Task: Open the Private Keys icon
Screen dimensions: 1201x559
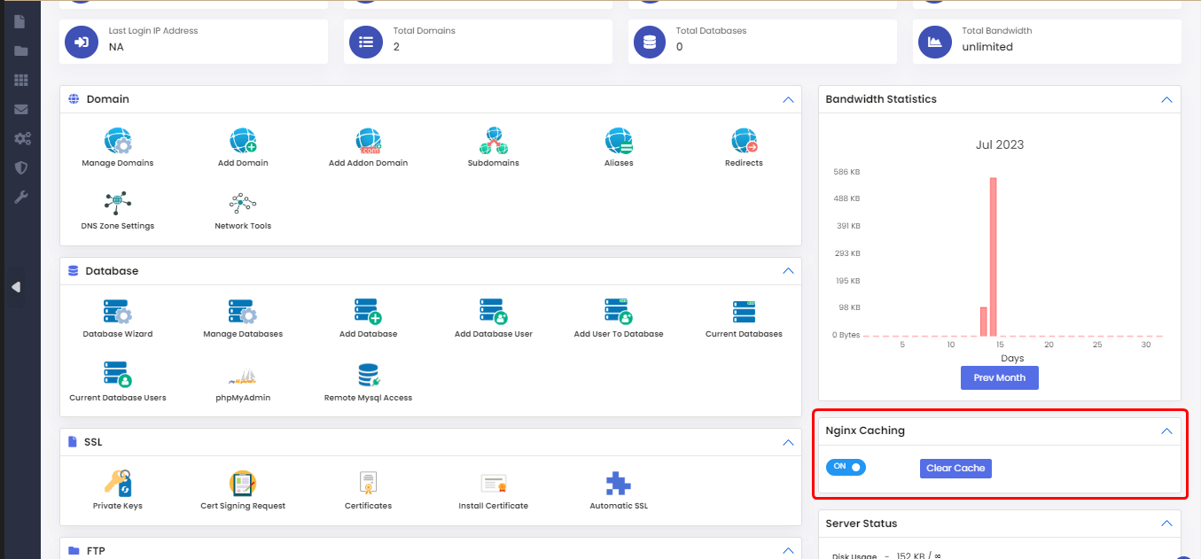Action: (x=118, y=484)
